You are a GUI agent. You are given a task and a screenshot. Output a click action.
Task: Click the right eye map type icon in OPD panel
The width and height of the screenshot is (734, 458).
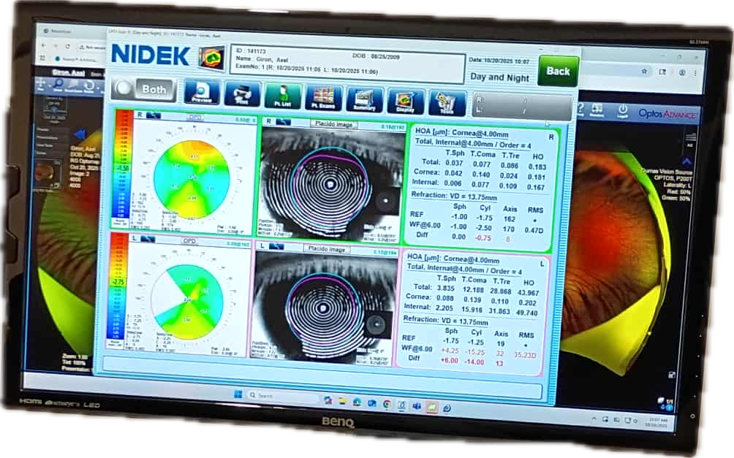tap(154, 115)
